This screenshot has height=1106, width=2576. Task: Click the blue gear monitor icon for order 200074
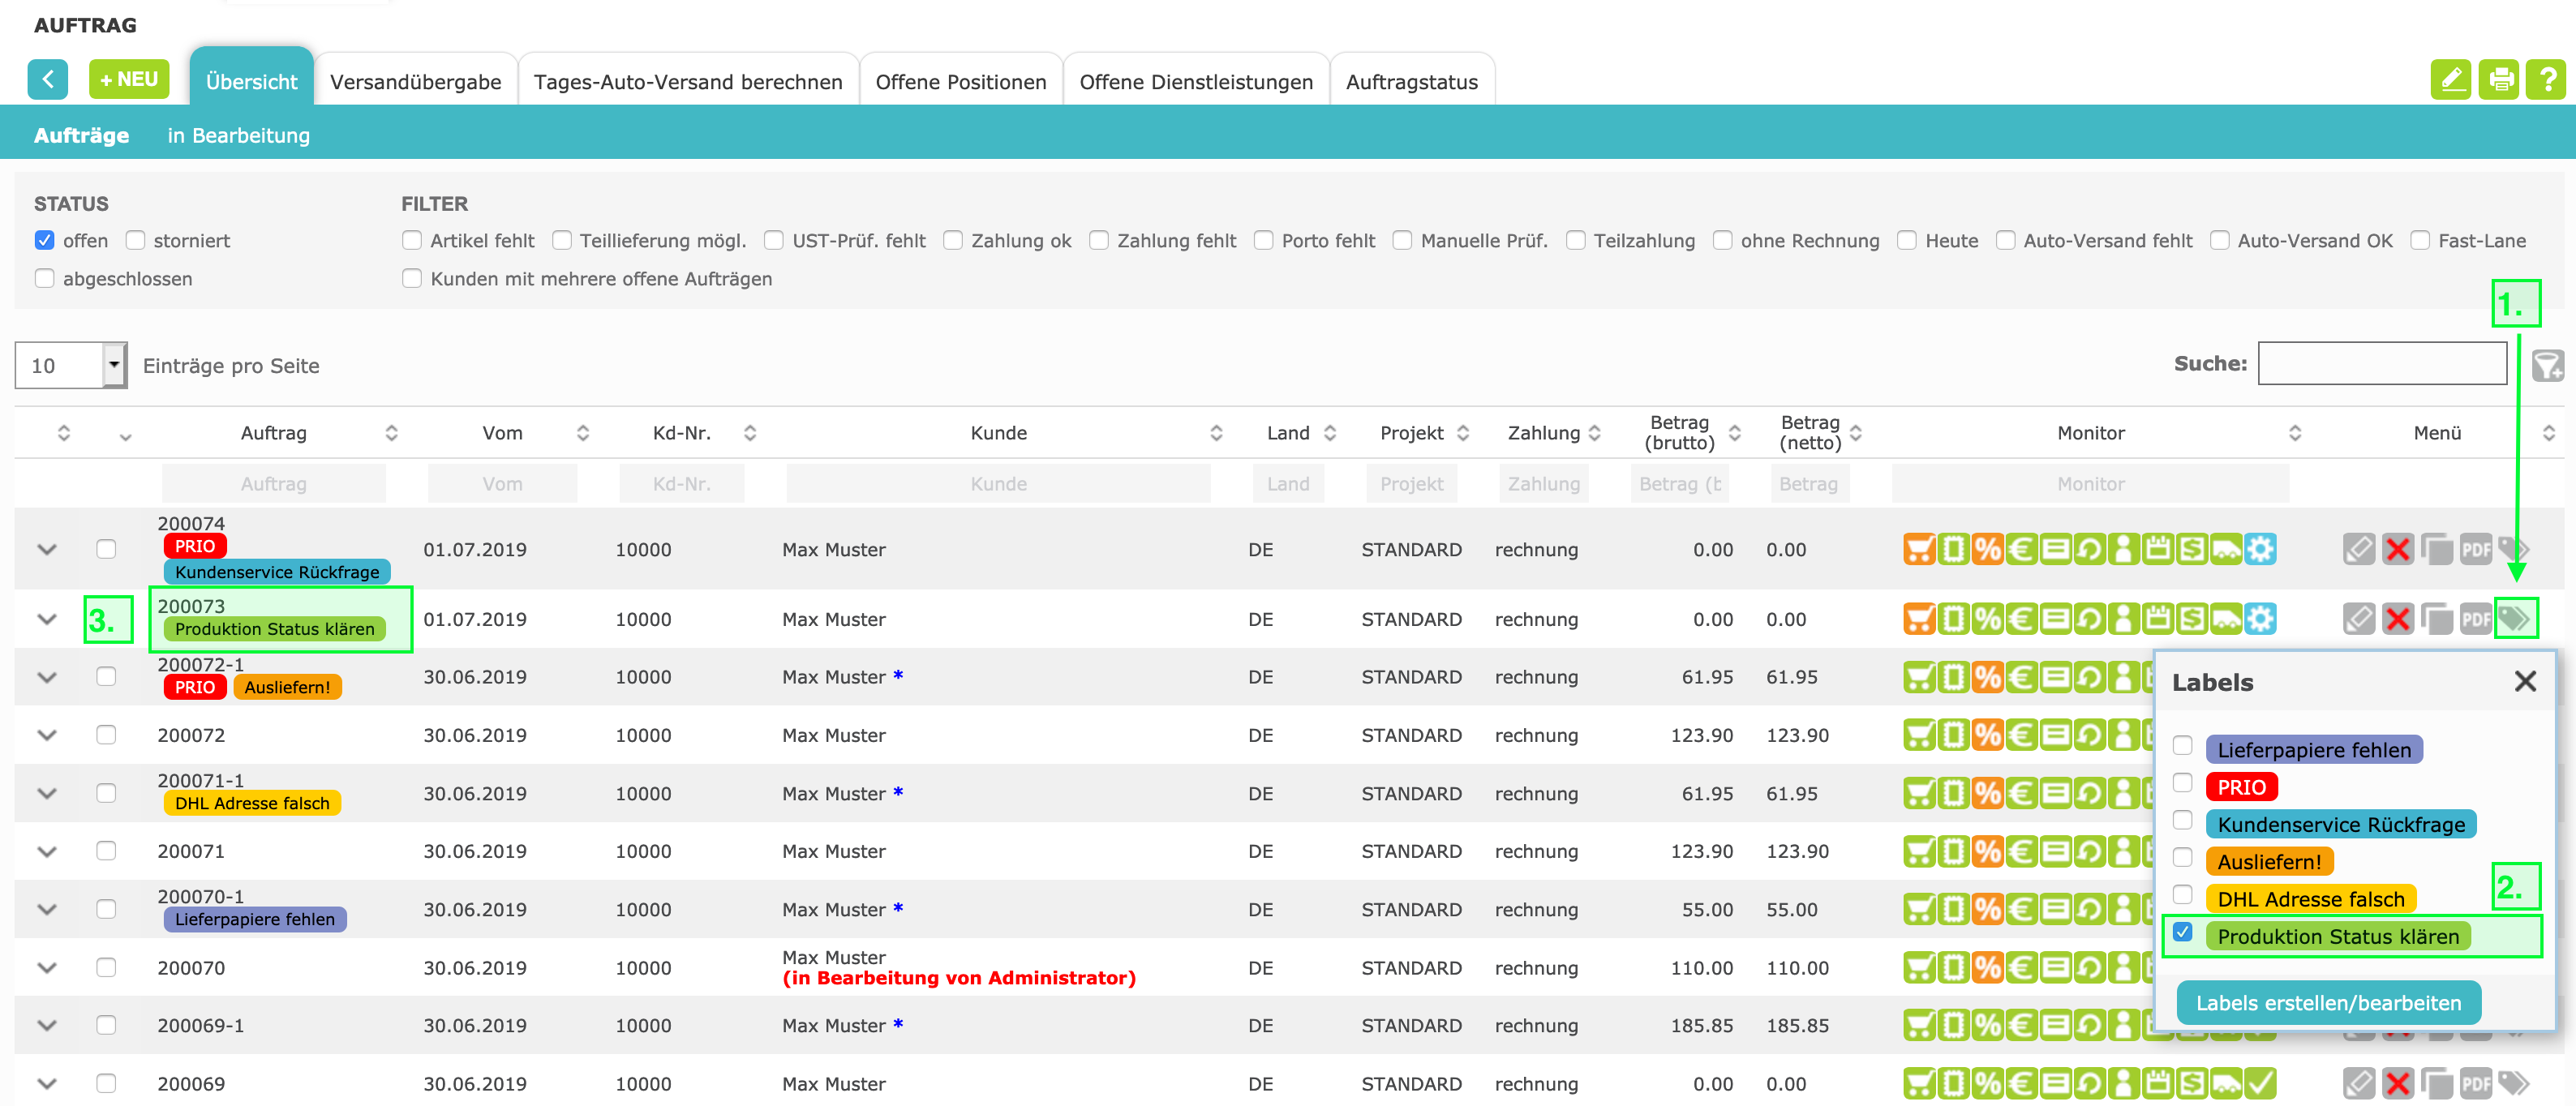(2260, 549)
